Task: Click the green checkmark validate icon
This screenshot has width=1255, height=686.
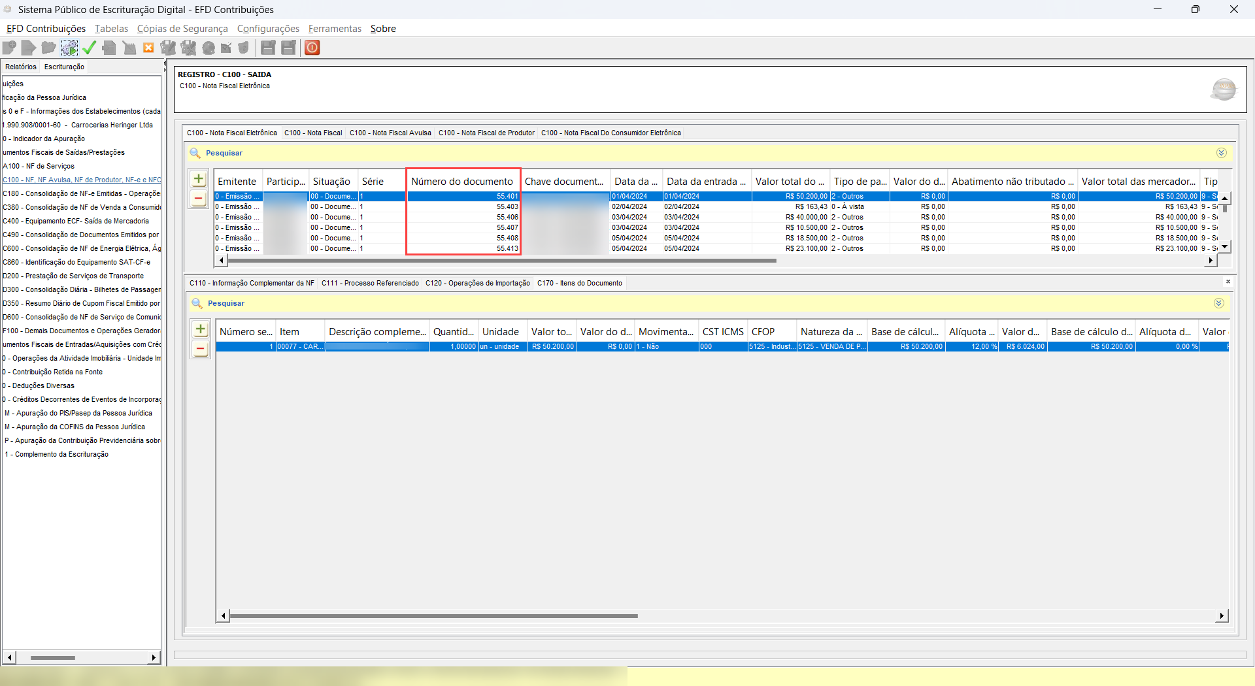Action: (90, 48)
